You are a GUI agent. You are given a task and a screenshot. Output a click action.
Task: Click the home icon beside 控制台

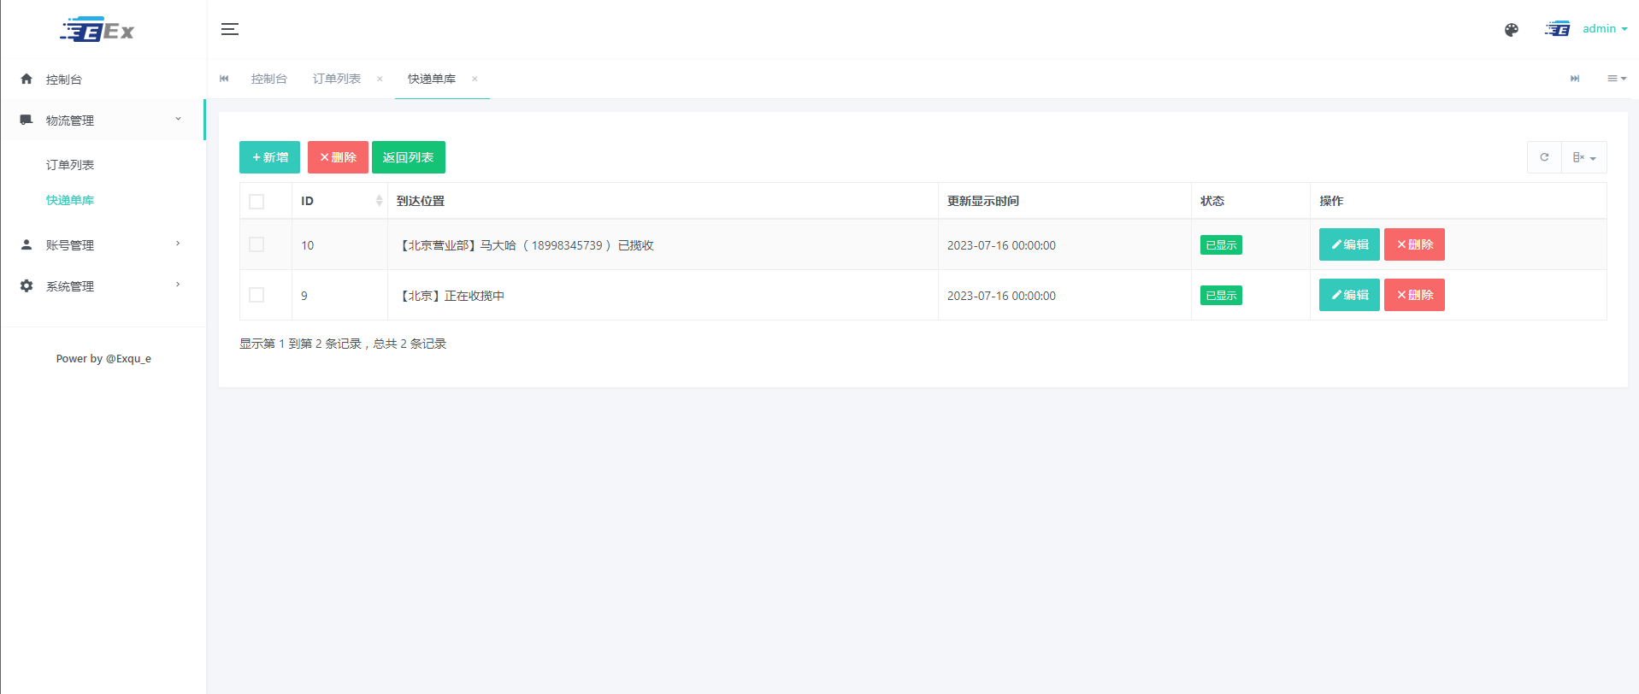point(27,79)
